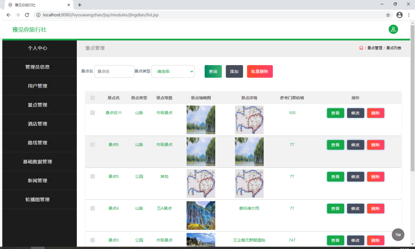Edit 景点5 with 修改 button
The image size is (415, 249).
point(356,177)
